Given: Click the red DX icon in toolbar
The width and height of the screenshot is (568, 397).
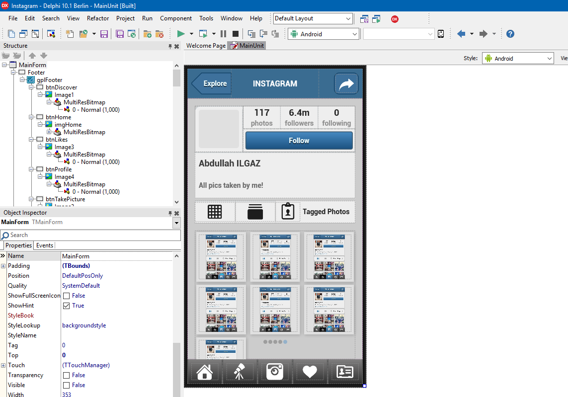Looking at the screenshot, I should 395,19.
